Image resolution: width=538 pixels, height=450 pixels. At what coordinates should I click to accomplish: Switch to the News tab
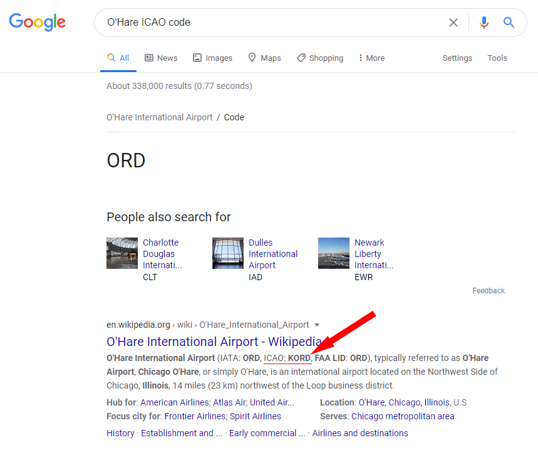[x=161, y=58]
